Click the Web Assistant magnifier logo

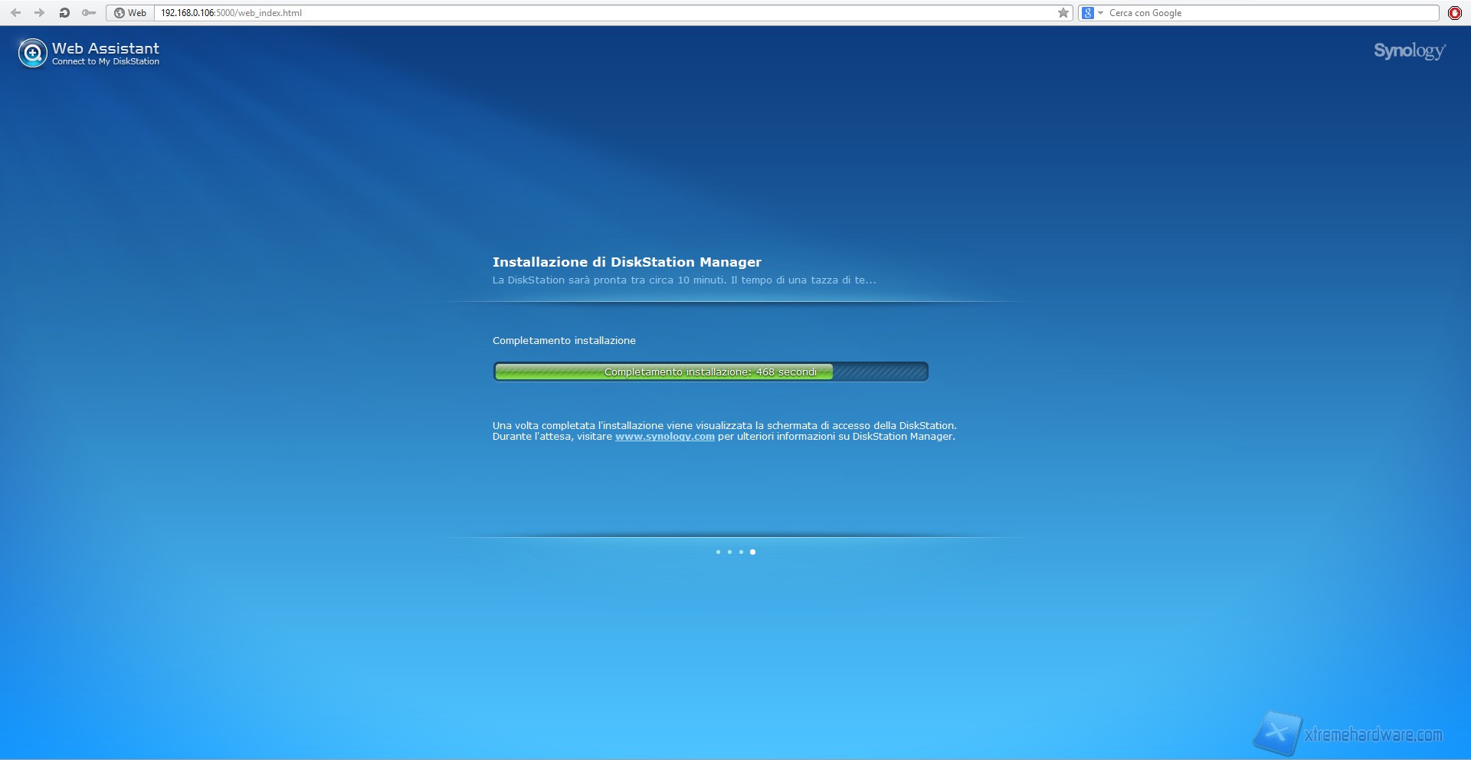tap(33, 53)
